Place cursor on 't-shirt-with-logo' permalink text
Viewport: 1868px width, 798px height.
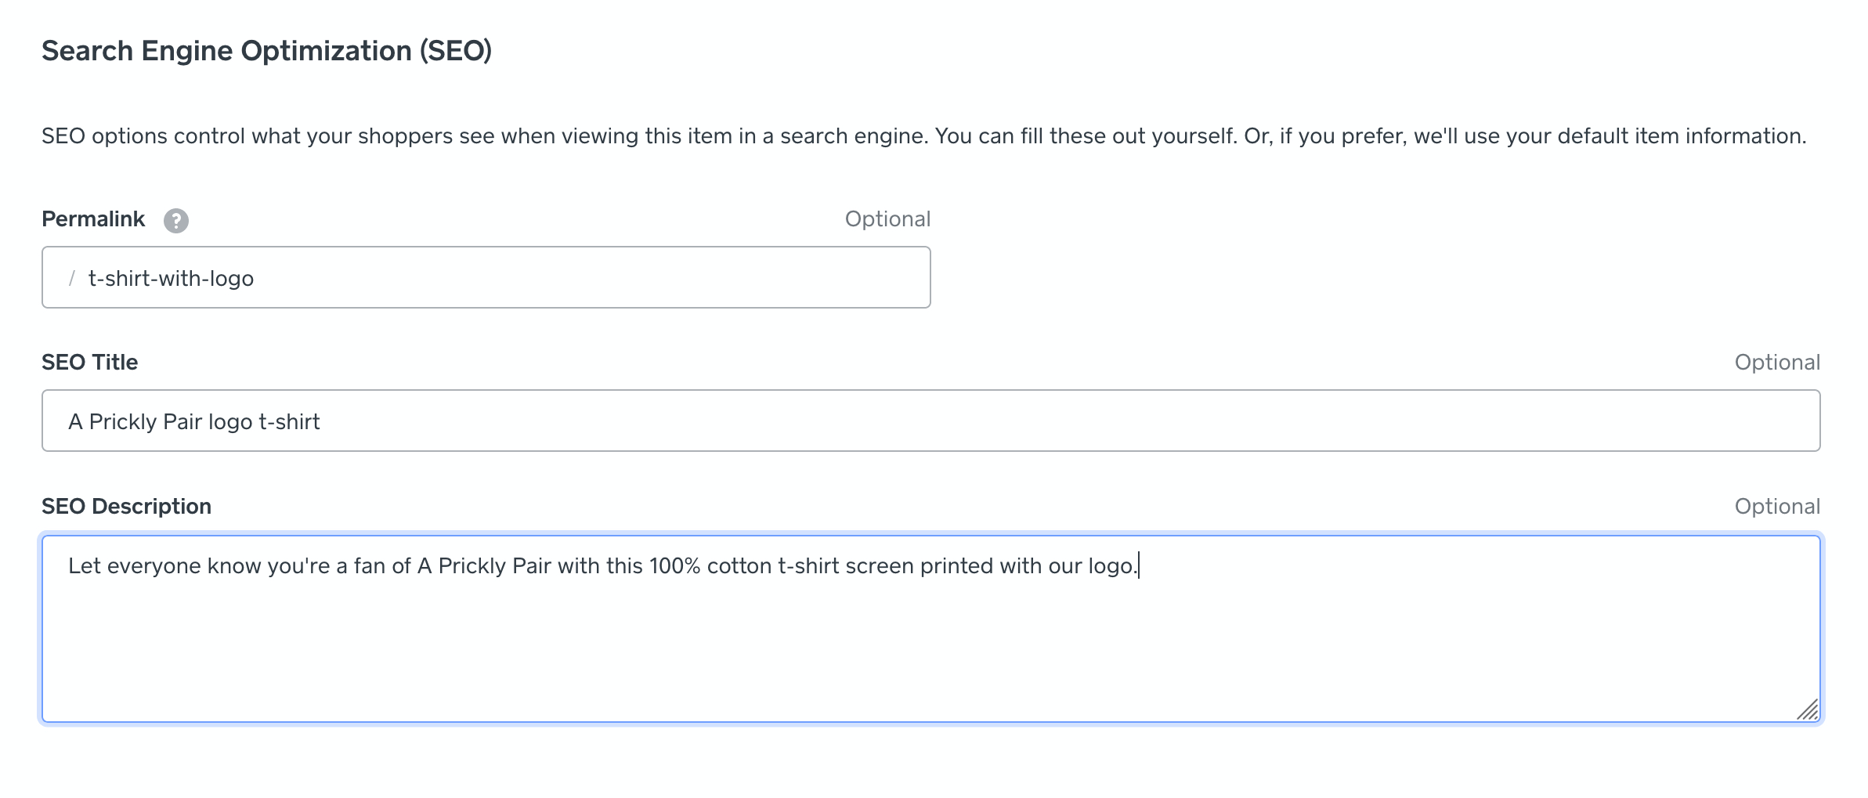click(171, 279)
